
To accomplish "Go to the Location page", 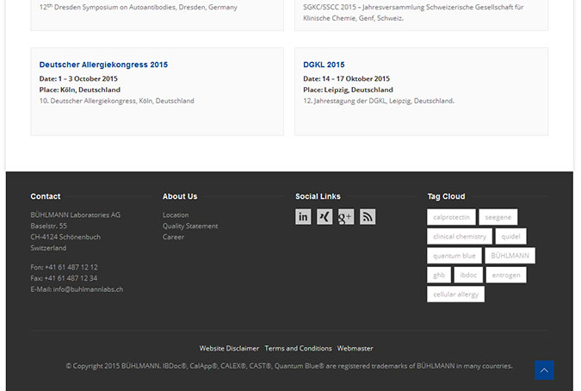I will [176, 215].
